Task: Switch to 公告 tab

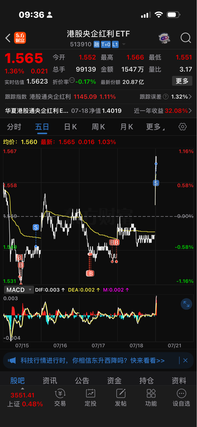Action: tap(82, 381)
